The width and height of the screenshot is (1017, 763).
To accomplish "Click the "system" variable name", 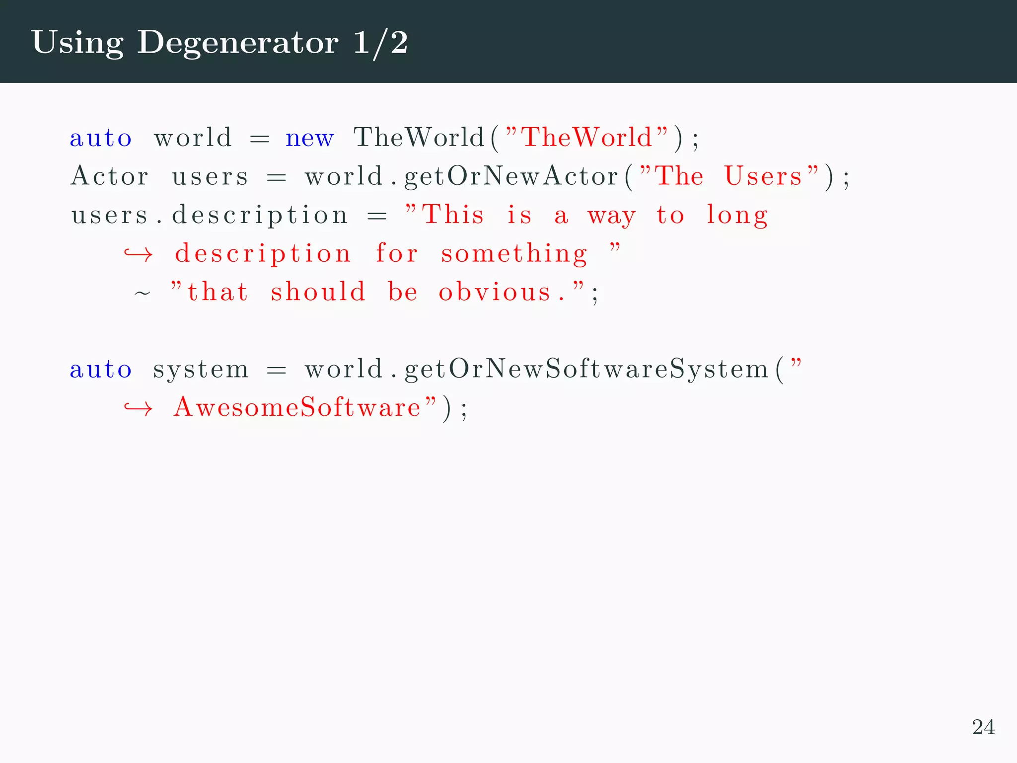I will coord(201,370).
